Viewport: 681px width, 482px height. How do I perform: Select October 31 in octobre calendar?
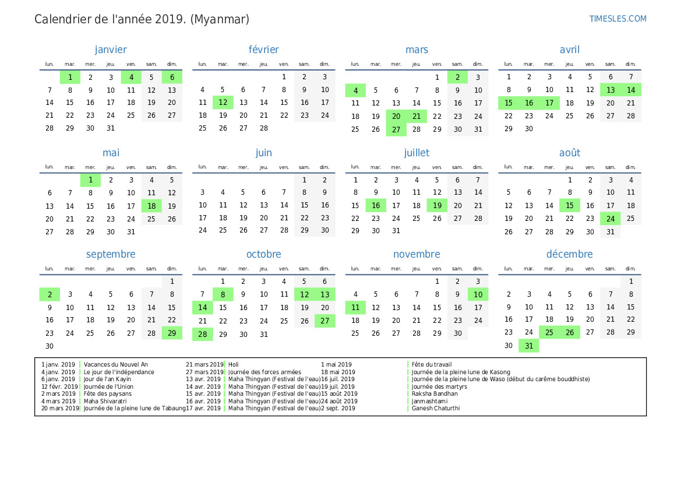coord(264,335)
